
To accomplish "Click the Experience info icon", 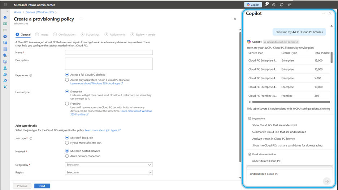I will pyautogui.click(x=31, y=75).
